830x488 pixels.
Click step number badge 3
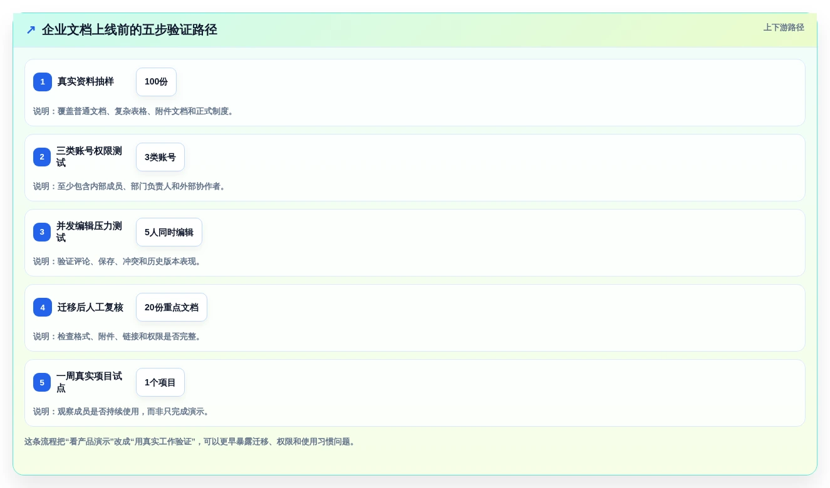click(42, 232)
